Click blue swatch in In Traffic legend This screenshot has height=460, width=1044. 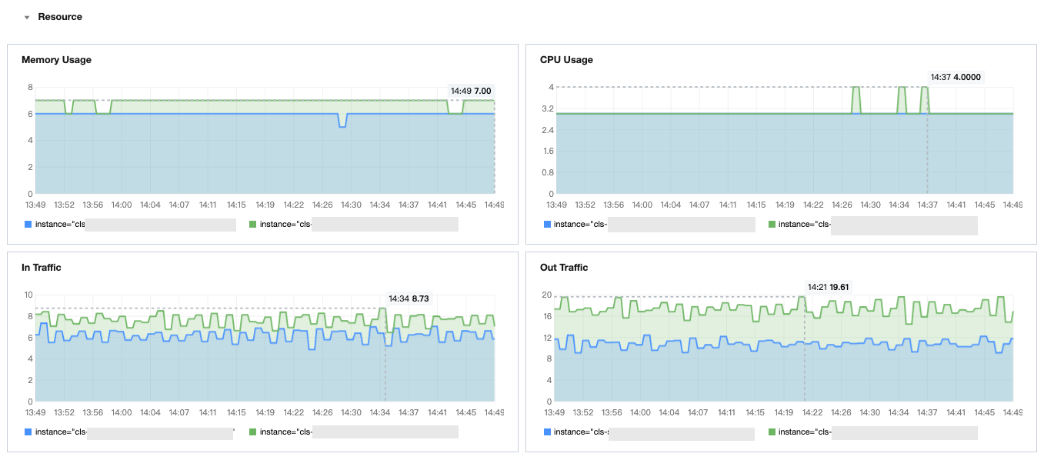(28, 432)
